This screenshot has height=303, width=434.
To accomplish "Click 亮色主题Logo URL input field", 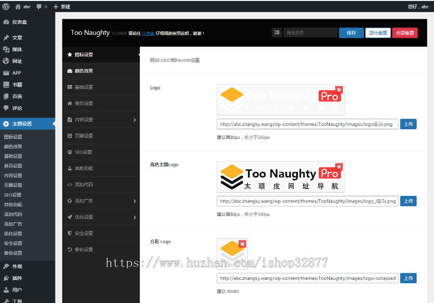I will click(x=307, y=201).
